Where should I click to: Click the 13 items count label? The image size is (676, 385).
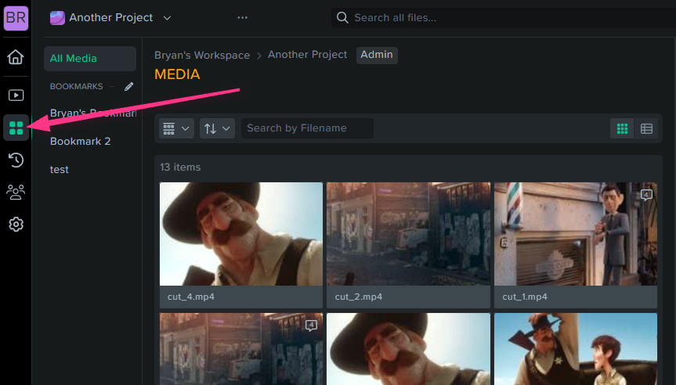pyautogui.click(x=180, y=167)
